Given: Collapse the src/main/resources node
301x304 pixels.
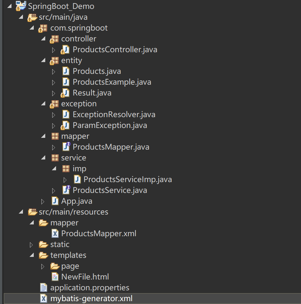Looking at the screenshot, I should pos(21,212).
